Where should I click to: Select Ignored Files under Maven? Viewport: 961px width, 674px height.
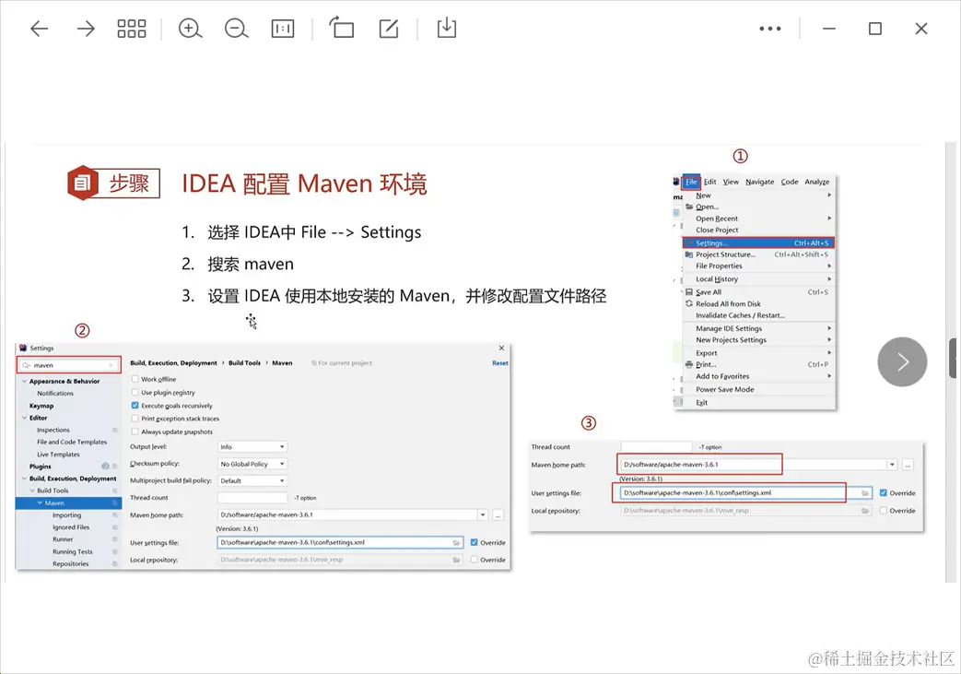coord(71,527)
